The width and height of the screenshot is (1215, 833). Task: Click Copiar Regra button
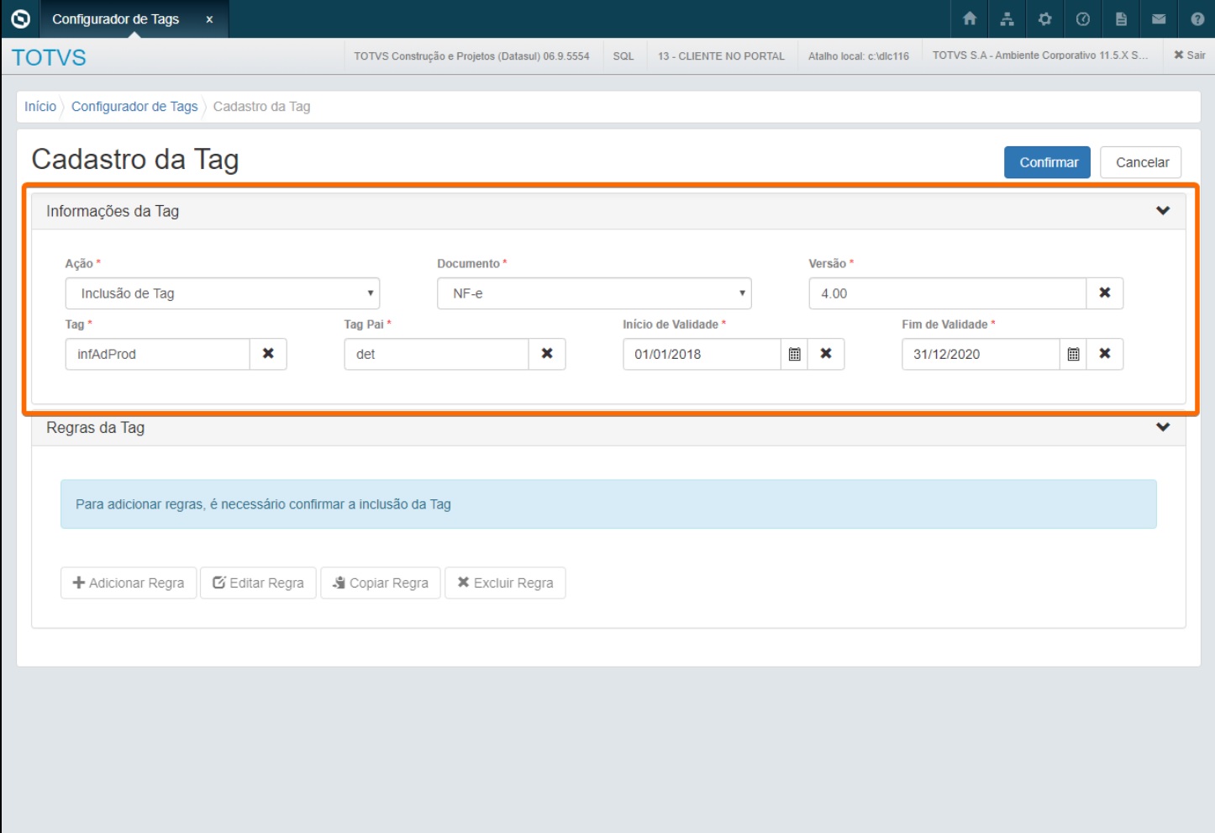[x=381, y=583]
